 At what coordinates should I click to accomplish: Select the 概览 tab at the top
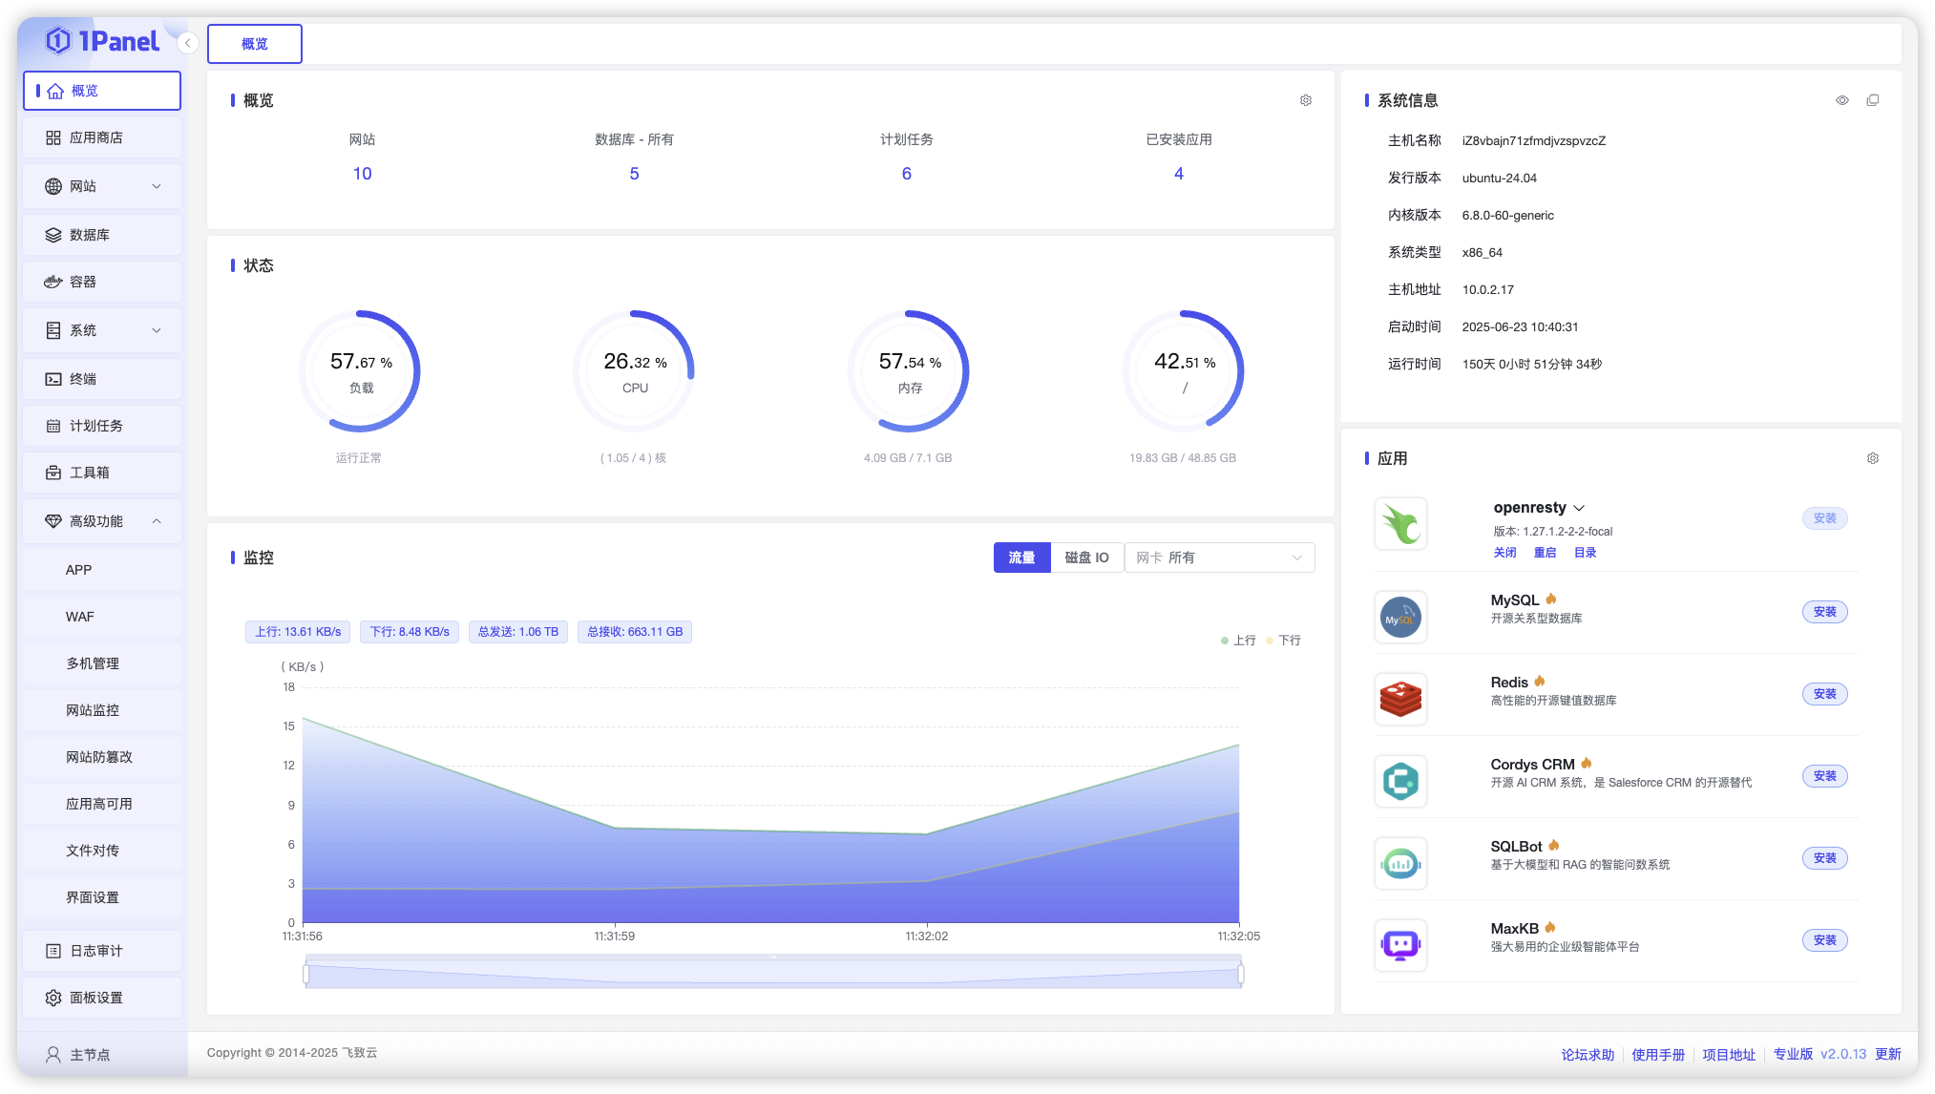tap(254, 43)
